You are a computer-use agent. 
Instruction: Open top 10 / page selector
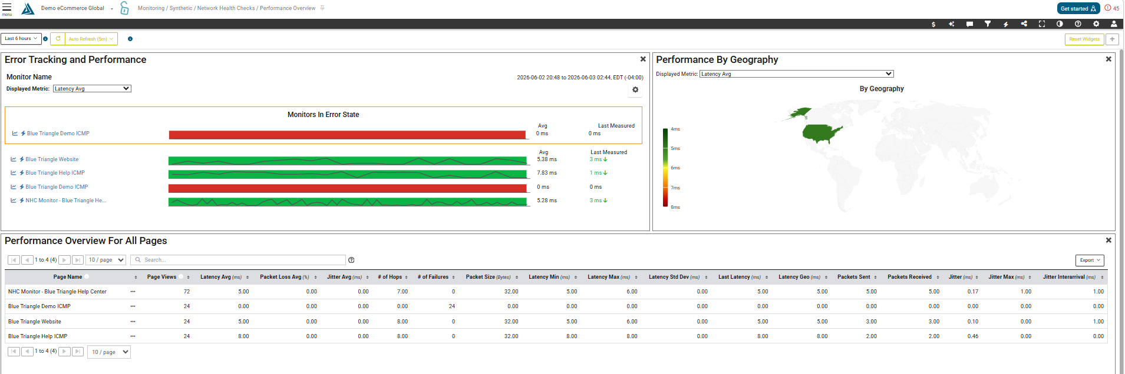pos(106,260)
